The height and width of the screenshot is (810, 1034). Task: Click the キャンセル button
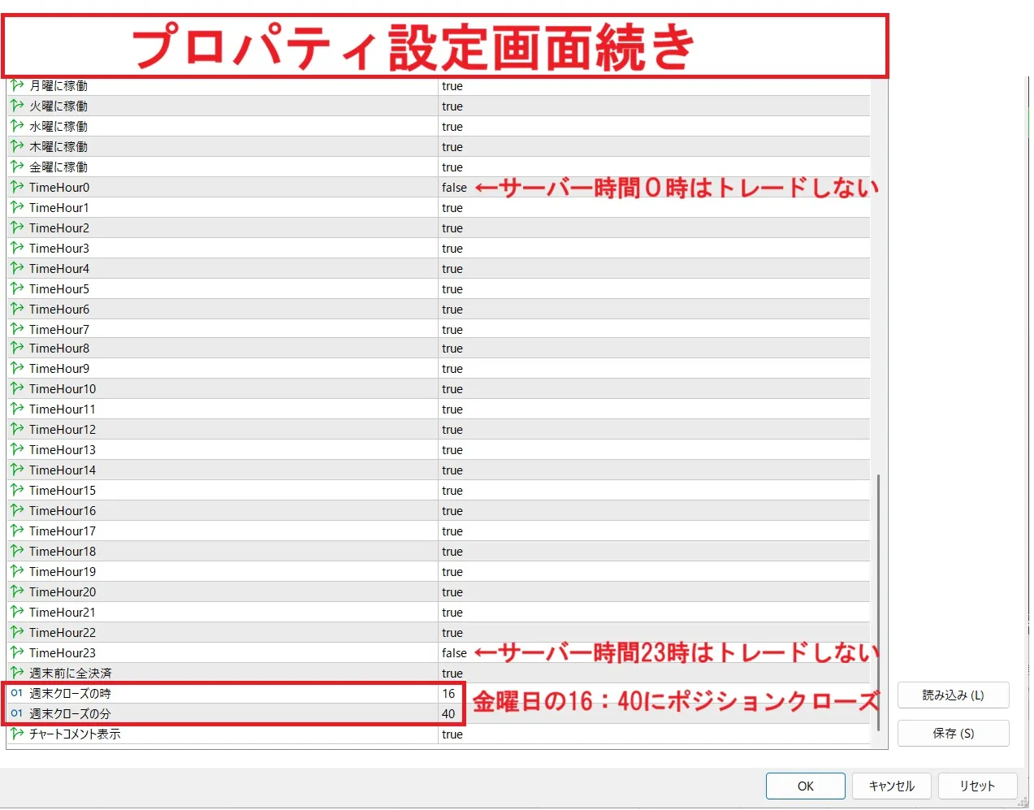point(891,786)
